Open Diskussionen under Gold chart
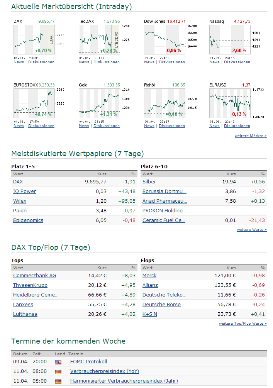Image resolution: width=273 pixels, height=388 pixels. click(107, 126)
